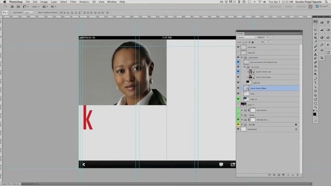Screen dimensions: 331x186
Task: Select the Background layer row
Action: coord(268,129)
